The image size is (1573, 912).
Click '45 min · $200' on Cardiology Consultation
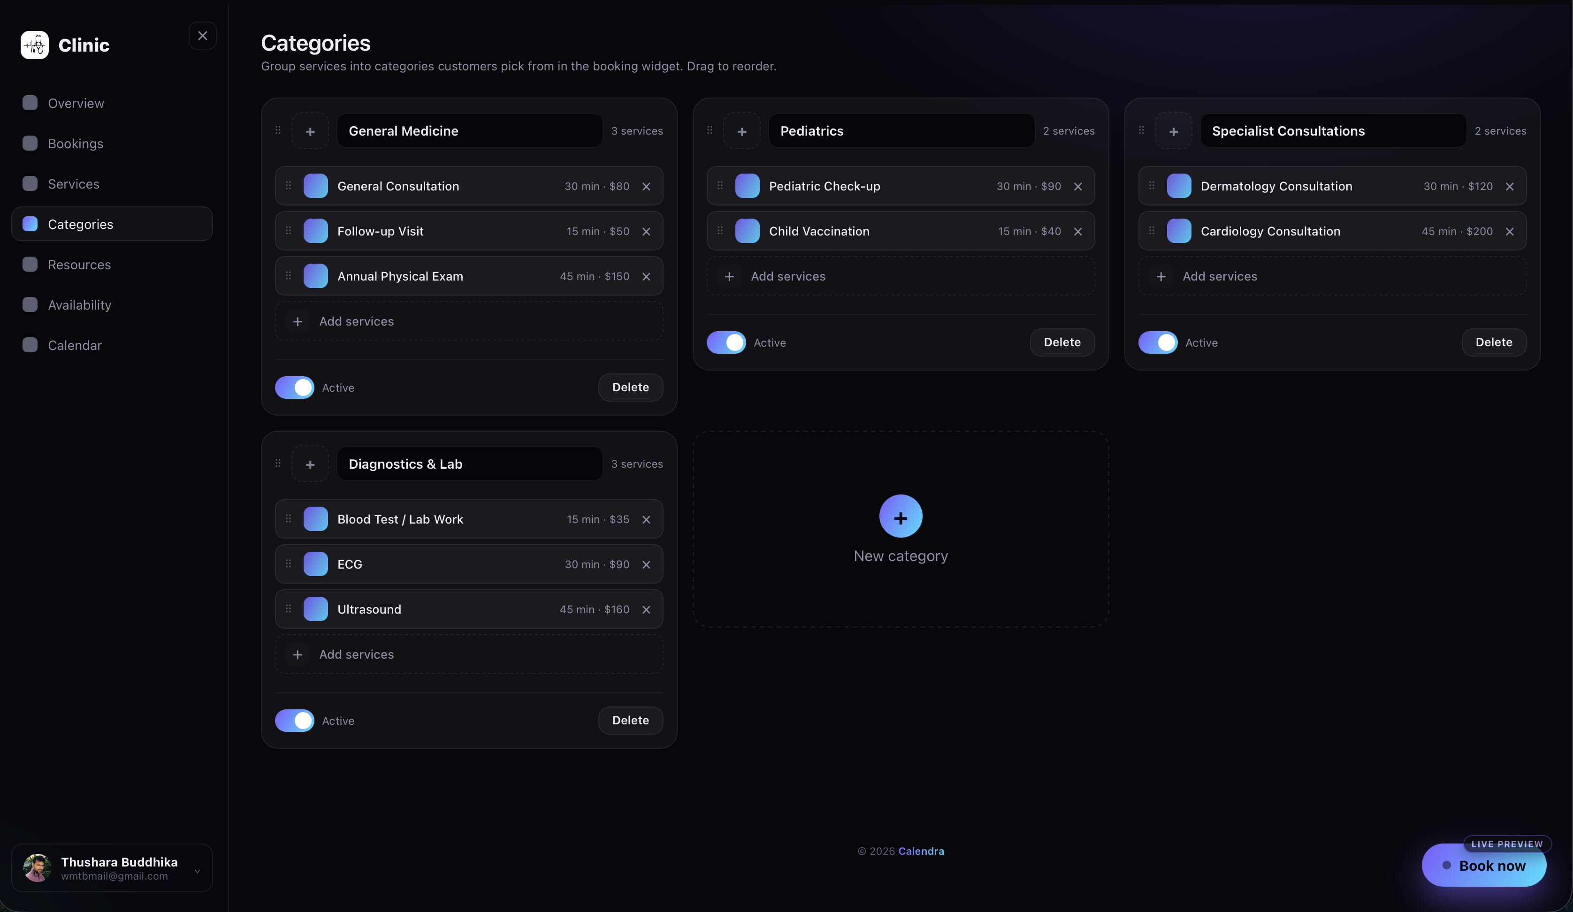pyautogui.click(x=1457, y=231)
